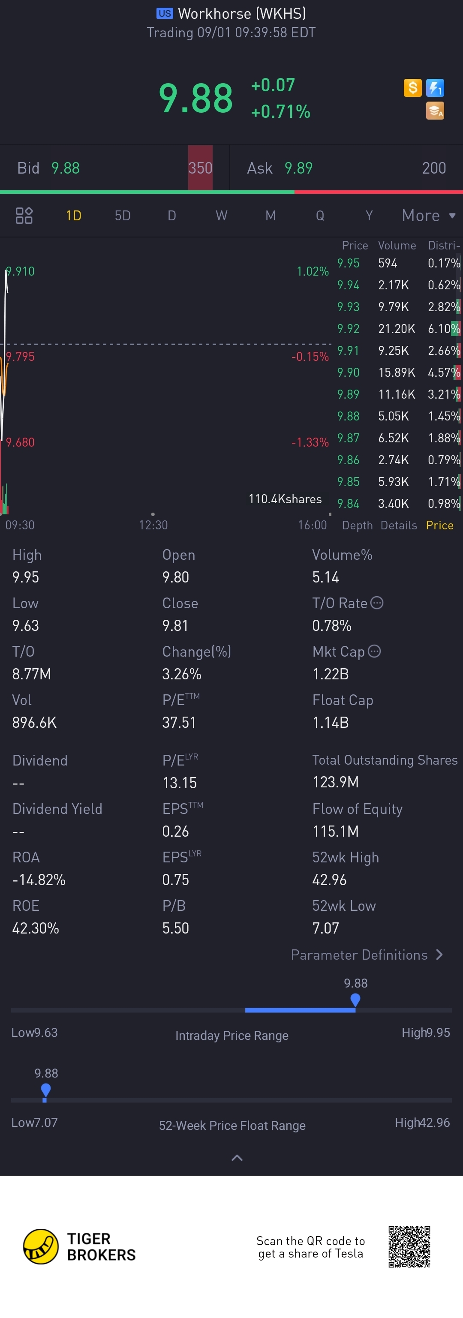
Task: Tap the info icon beside Mkt Cap
Action: tap(375, 651)
